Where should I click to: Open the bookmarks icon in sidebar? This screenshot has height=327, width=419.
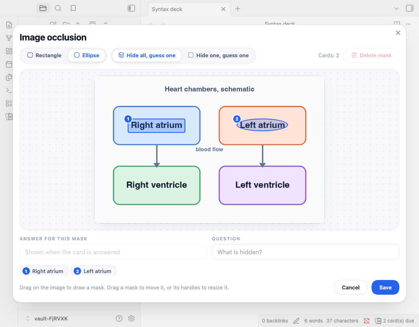73,8
